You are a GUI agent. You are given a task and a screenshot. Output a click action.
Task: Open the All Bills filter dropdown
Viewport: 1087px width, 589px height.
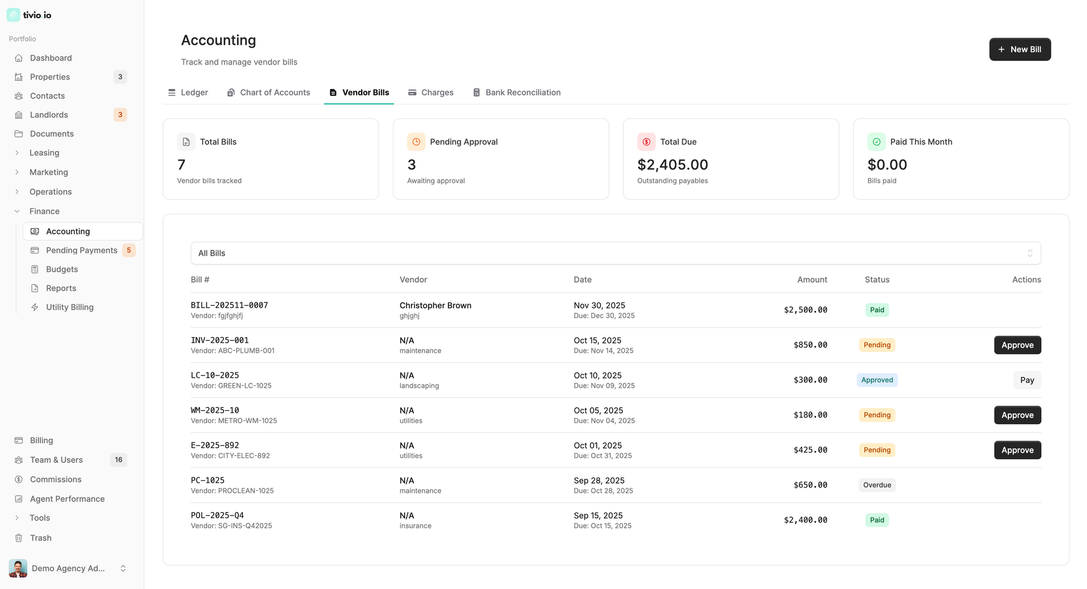click(615, 253)
